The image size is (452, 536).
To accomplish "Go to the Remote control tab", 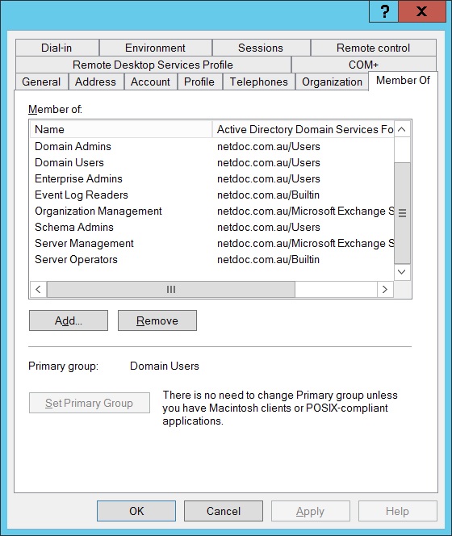I will coord(373,48).
